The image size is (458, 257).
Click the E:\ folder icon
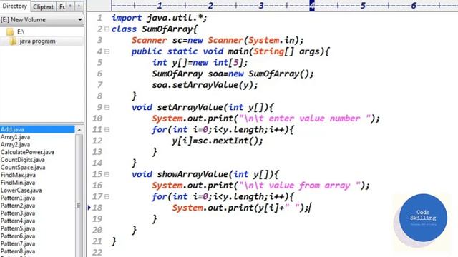pyautogui.click(x=10, y=31)
